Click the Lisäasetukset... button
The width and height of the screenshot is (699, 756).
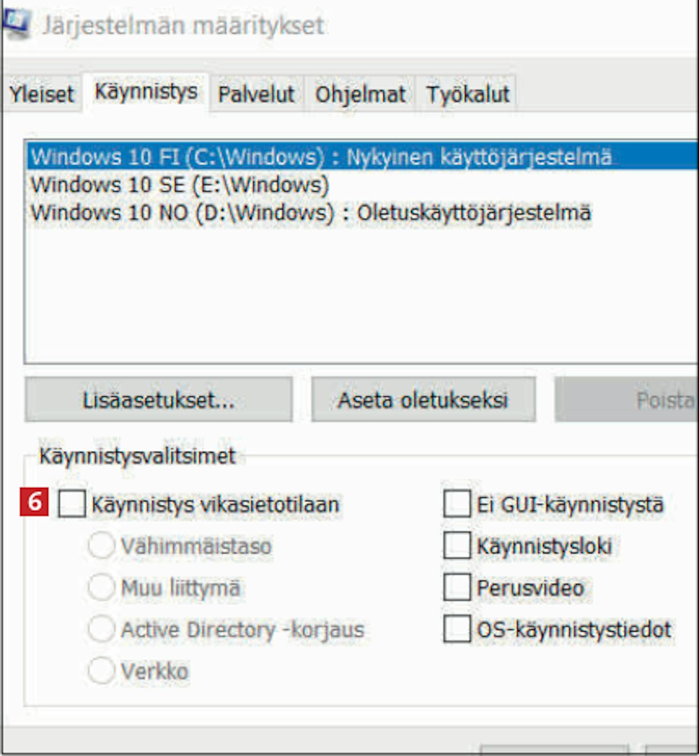pos(159,400)
